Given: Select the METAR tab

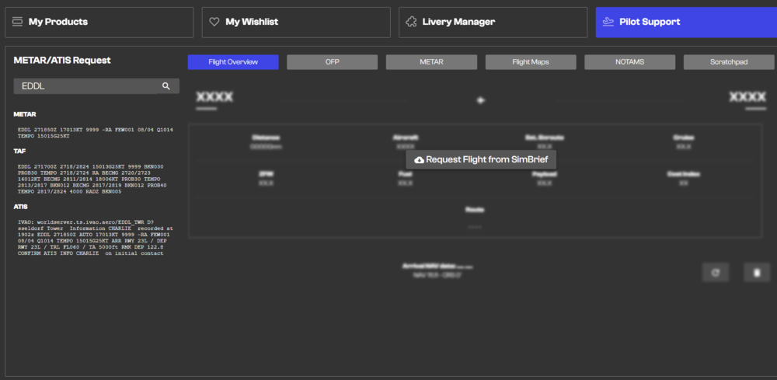Looking at the screenshot, I should pyautogui.click(x=431, y=62).
